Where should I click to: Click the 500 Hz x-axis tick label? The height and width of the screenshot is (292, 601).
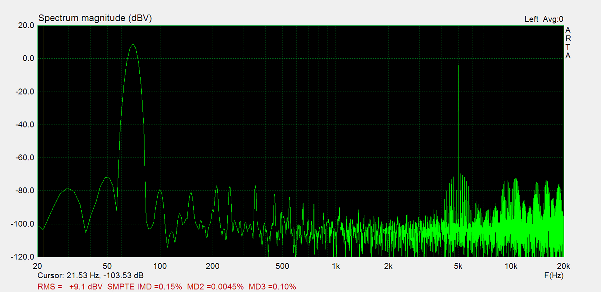pos(283,266)
